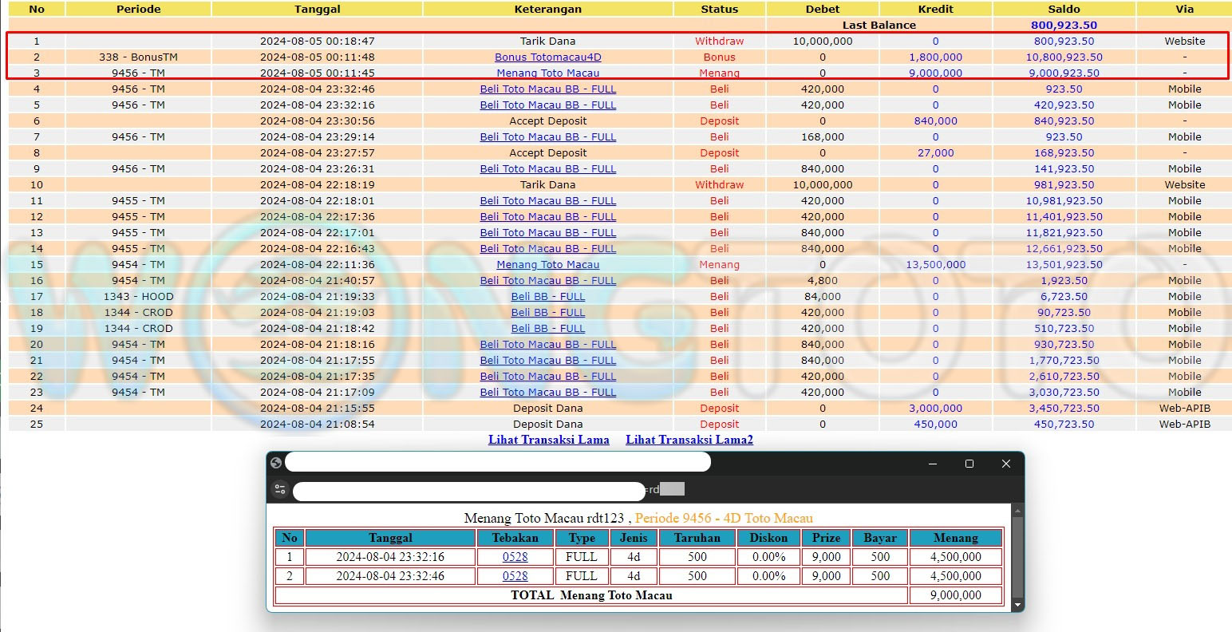This screenshot has width=1232, height=632.
Task: Open Beli BB - FULL link in row 19
Action: tap(548, 329)
